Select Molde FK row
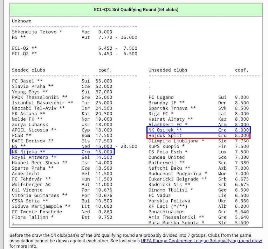The image size is (268, 249). [x=62, y=119]
